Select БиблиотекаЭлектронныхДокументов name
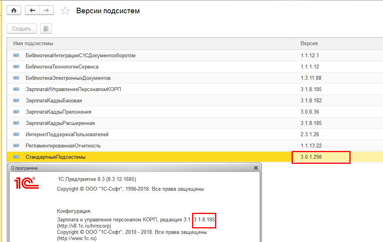The width and height of the screenshot is (383, 242). point(68,78)
